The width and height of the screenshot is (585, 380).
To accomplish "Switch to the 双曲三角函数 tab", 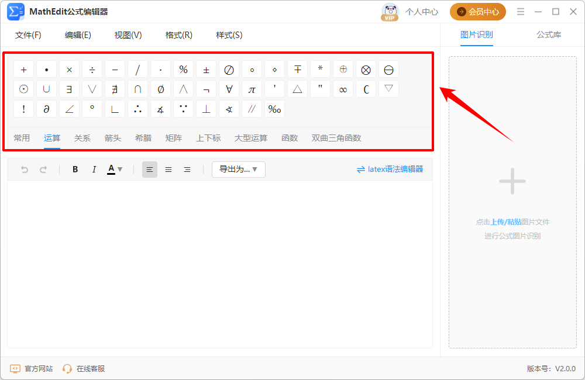I will pos(336,138).
